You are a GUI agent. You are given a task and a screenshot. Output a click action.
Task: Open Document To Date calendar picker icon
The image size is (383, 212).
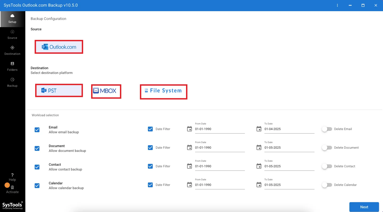click(259, 148)
